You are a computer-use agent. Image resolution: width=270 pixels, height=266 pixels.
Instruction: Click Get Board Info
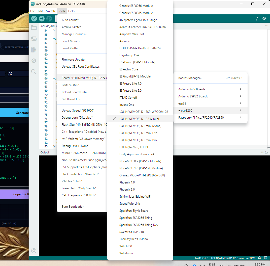point(72,99)
